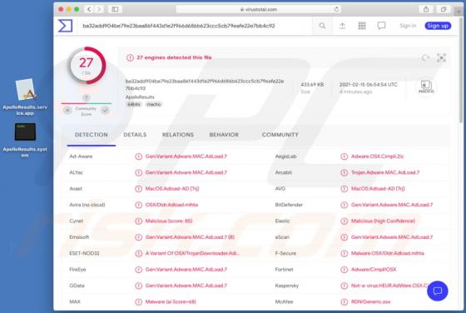The image size is (466, 313).
Task: Click the 64bits tag
Action: [x=134, y=104]
